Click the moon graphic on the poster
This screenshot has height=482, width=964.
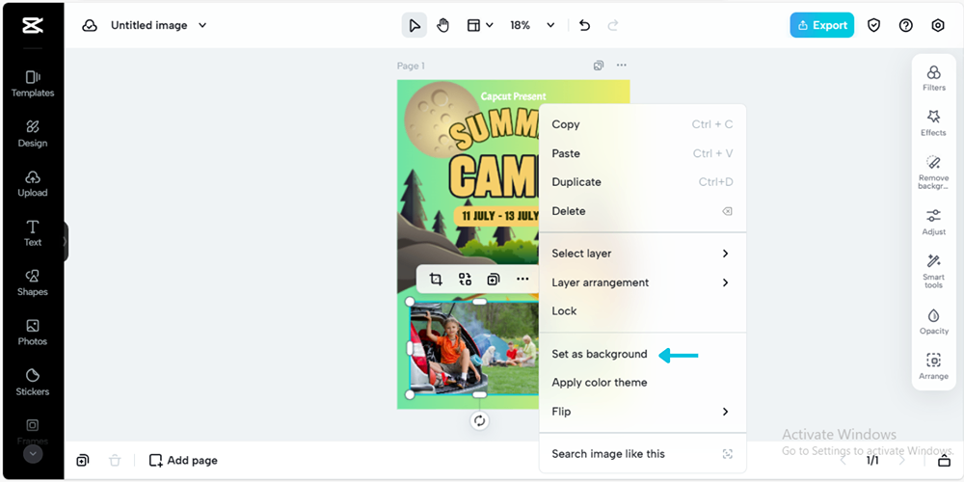pos(434,120)
